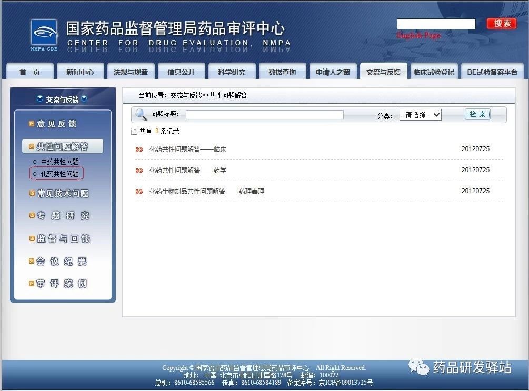Image resolution: width=529 pixels, height=391 pixels.
Task: Select 共性问题解答 in the sidebar
Action: click(63, 146)
